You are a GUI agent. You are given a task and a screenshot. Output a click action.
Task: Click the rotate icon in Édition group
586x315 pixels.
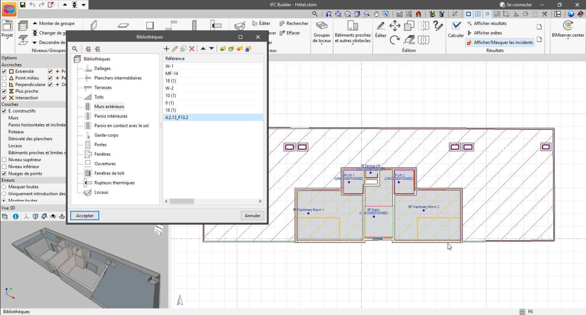coord(394,40)
